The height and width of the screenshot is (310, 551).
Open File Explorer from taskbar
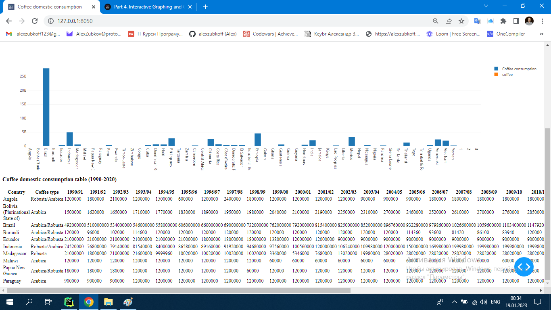[108, 302]
